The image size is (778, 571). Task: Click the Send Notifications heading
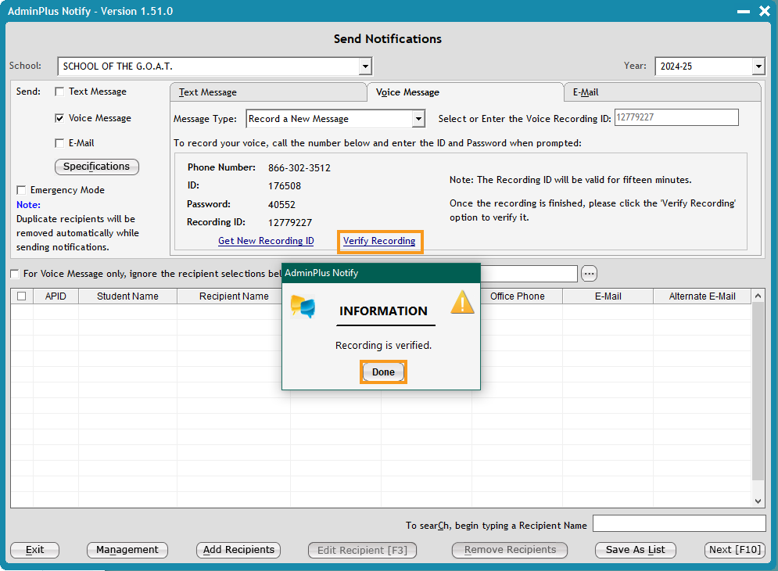coord(388,39)
